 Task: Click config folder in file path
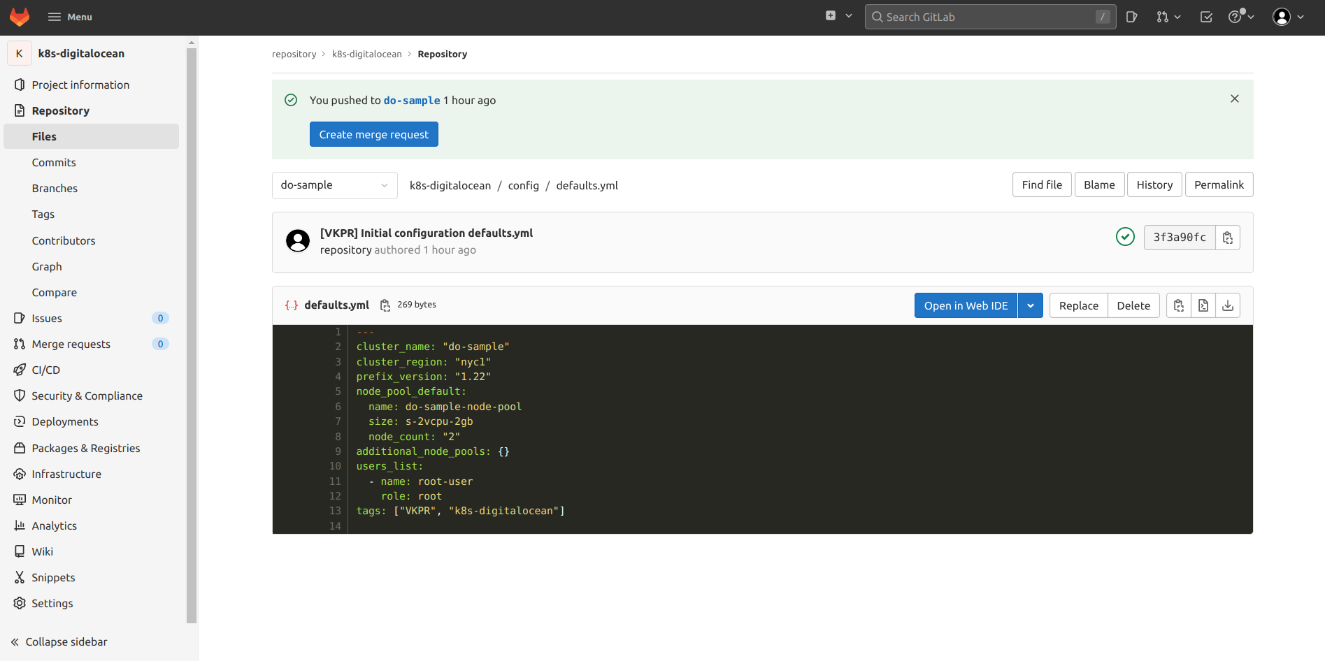click(523, 185)
